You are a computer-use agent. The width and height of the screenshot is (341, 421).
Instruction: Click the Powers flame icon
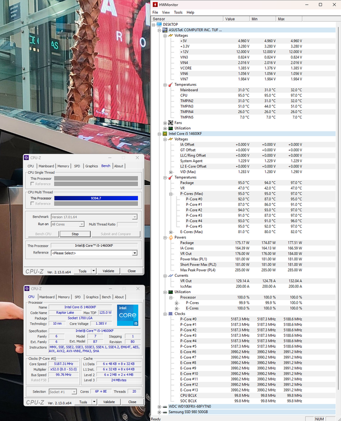pyautogui.click(x=170, y=237)
